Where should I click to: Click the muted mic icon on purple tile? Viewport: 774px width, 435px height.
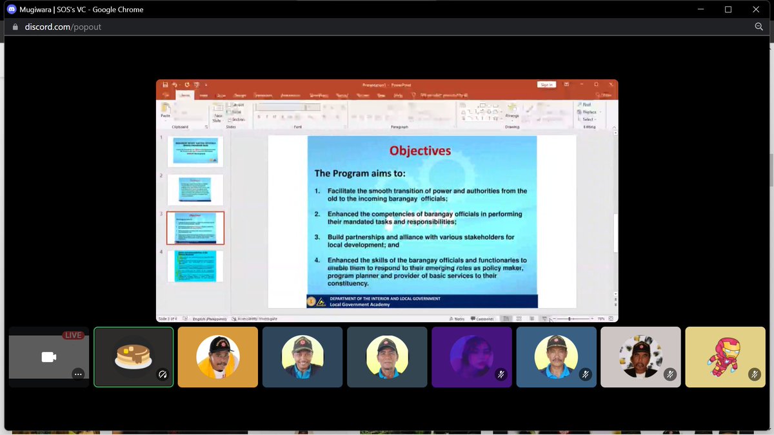(501, 374)
